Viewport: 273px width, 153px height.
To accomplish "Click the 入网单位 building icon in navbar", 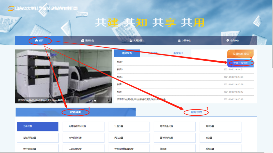I will pyautogui.click(x=179, y=40).
